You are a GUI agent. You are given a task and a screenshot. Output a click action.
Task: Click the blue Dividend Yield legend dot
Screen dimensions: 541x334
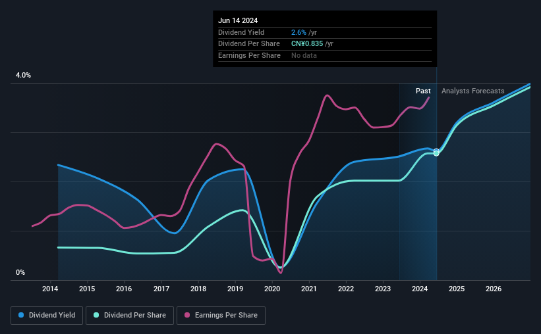pyautogui.click(x=21, y=315)
